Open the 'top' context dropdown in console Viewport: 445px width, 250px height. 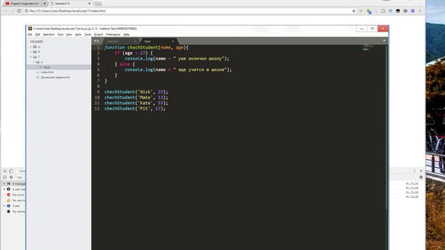(x=20, y=177)
